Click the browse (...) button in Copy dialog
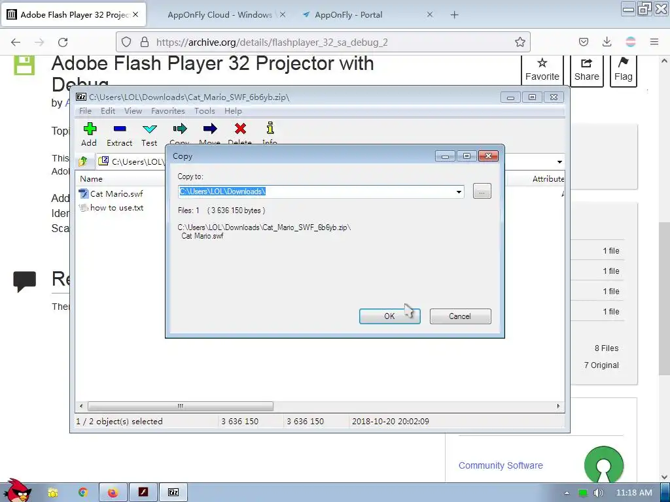The image size is (670, 502). coord(482,192)
